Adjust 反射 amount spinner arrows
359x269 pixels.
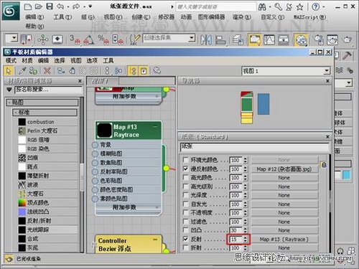(246, 239)
